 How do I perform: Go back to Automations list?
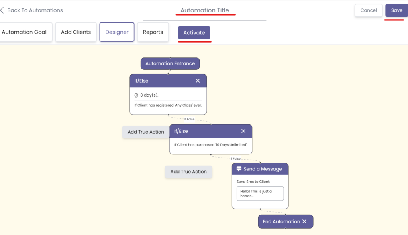(x=35, y=10)
